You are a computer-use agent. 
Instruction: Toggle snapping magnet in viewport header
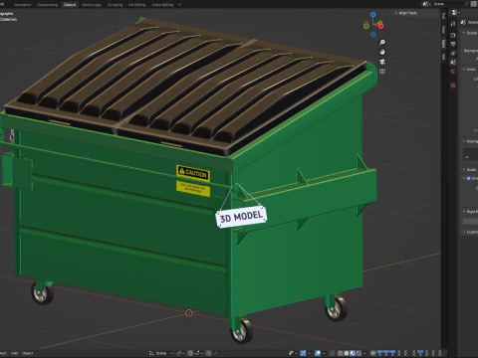click(190, 353)
